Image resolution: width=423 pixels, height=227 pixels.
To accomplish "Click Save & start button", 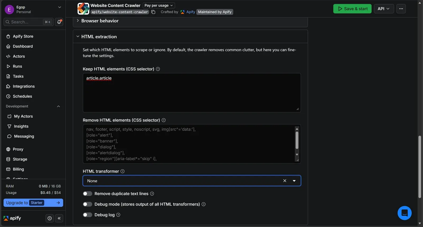I will click(x=352, y=9).
